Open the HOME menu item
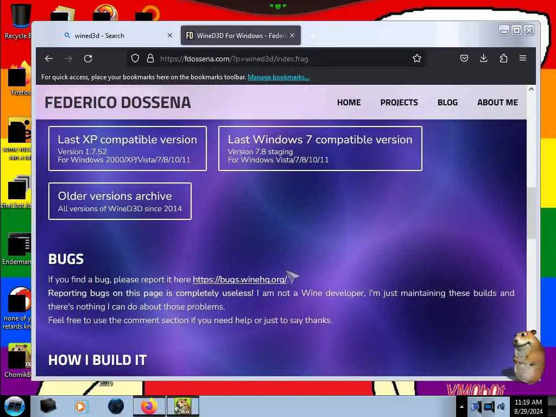 pyautogui.click(x=349, y=103)
